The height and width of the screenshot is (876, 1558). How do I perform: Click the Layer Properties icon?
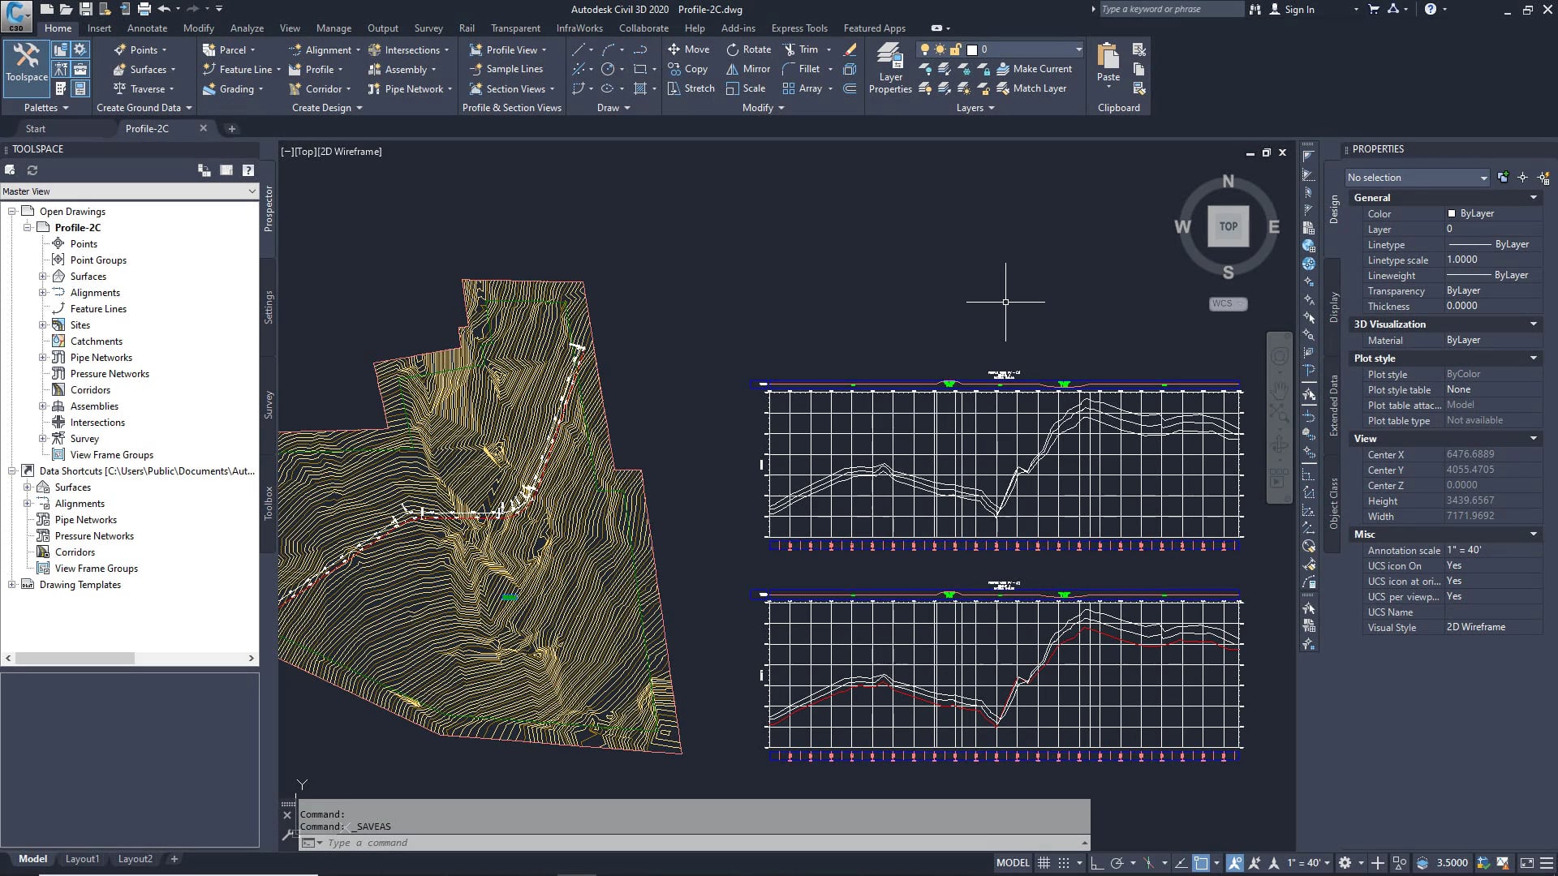pyautogui.click(x=890, y=68)
